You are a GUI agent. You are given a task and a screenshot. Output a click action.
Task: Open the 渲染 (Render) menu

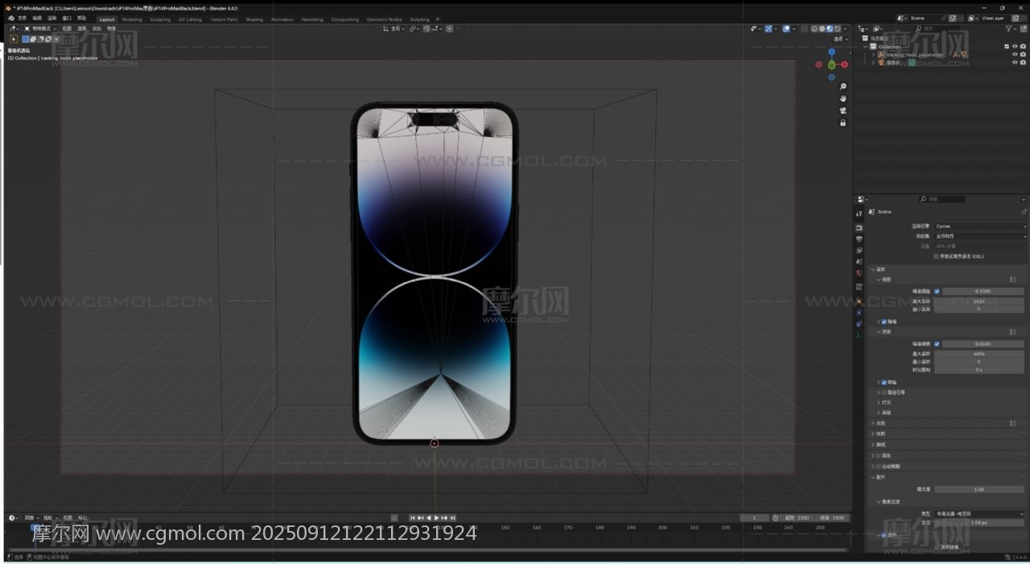pos(52,18)
